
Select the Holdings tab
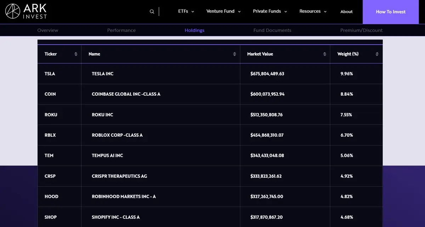pyautogui.click(x=194, y=30)
